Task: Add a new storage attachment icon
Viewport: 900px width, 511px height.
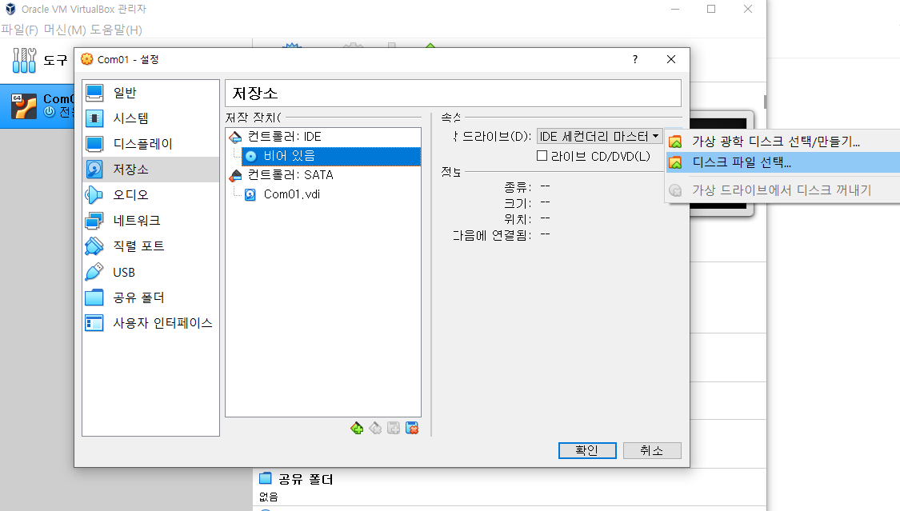Action: pos(394,429)
